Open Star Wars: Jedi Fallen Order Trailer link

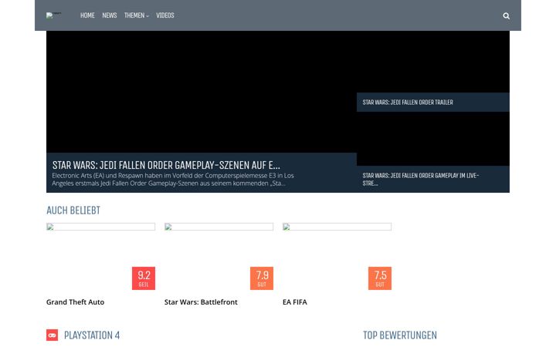pos(408,103)
